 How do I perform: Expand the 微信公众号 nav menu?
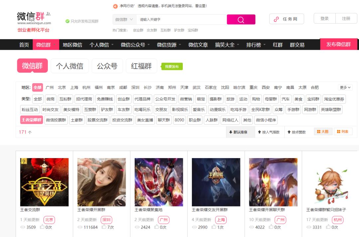pos(135,45)
